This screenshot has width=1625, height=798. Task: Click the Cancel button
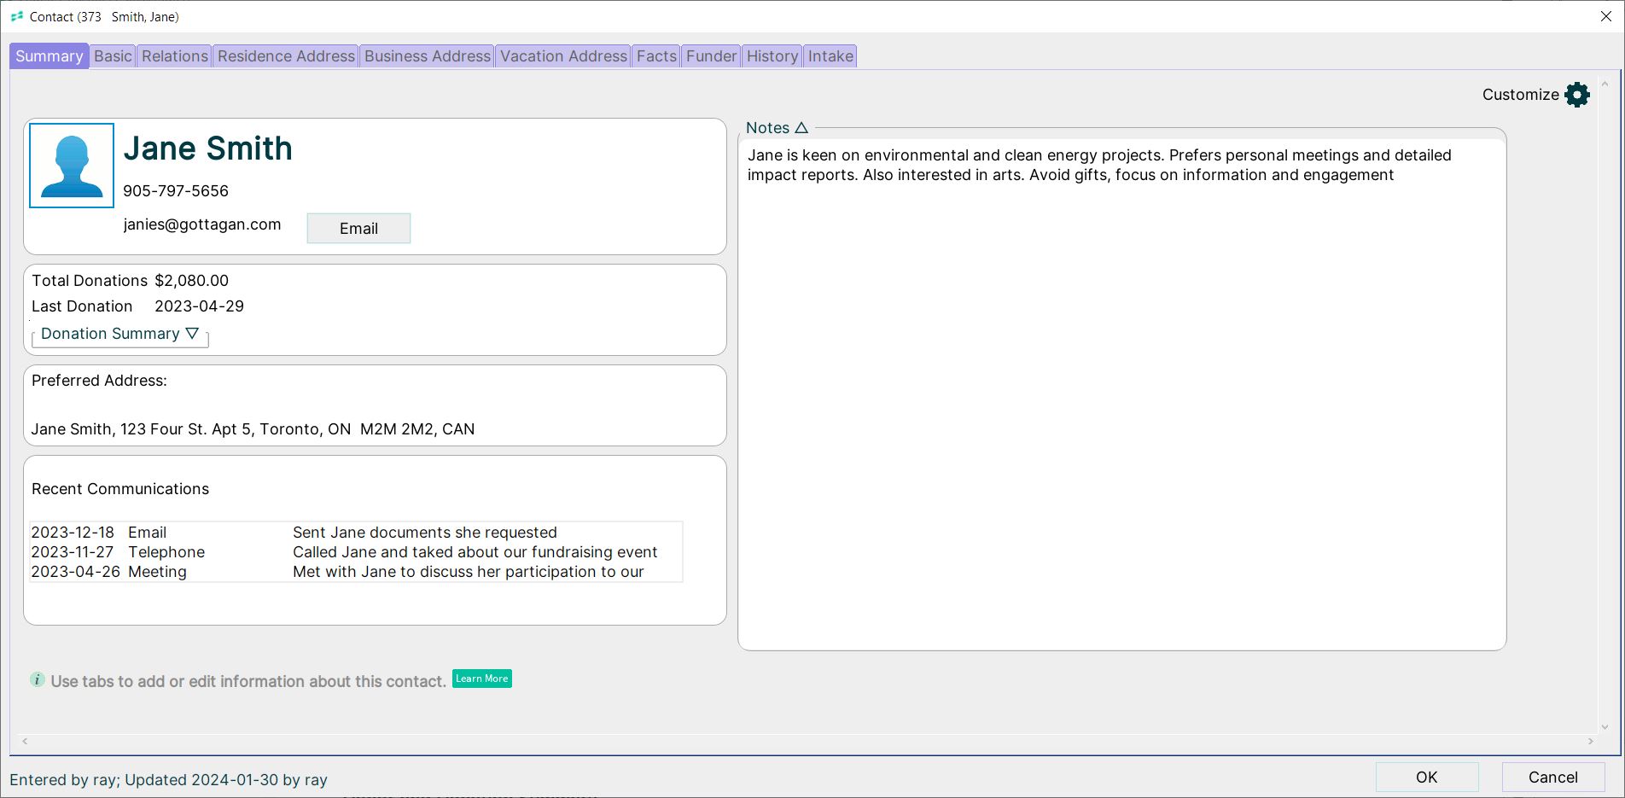point(1553,777)
